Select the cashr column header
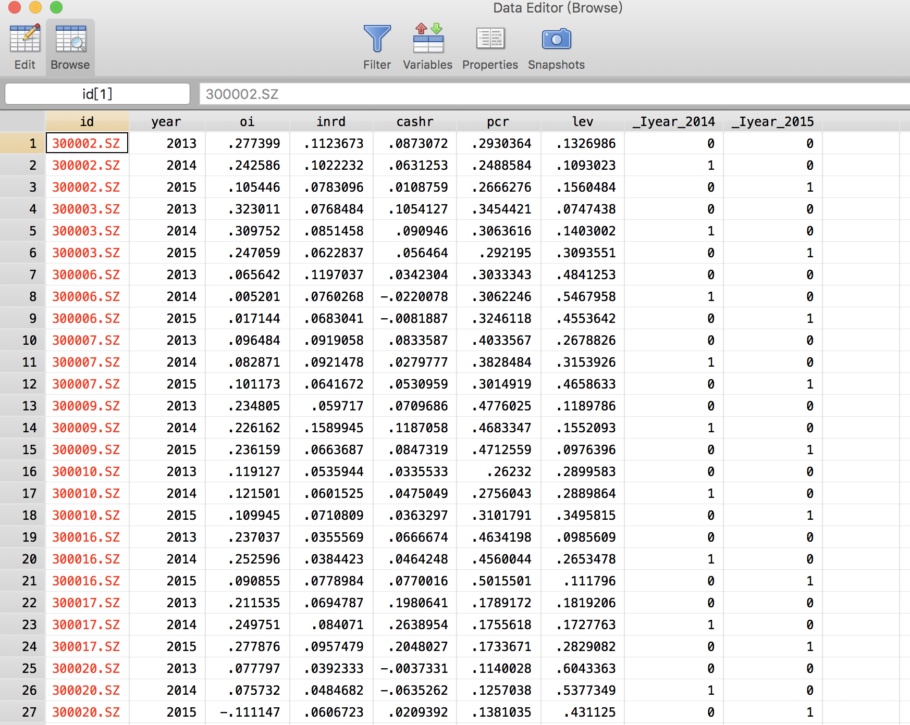Image resolution: width=910 pixels, height=725 pixels. (x=415, y=121)
